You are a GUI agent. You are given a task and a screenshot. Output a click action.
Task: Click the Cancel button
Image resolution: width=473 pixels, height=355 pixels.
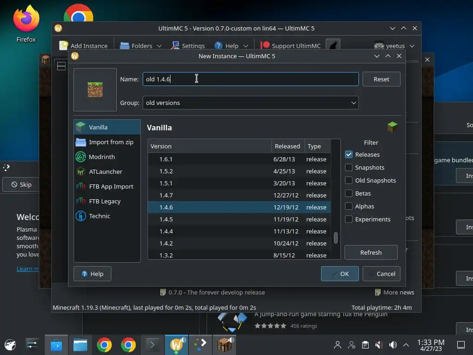[381, 274]
